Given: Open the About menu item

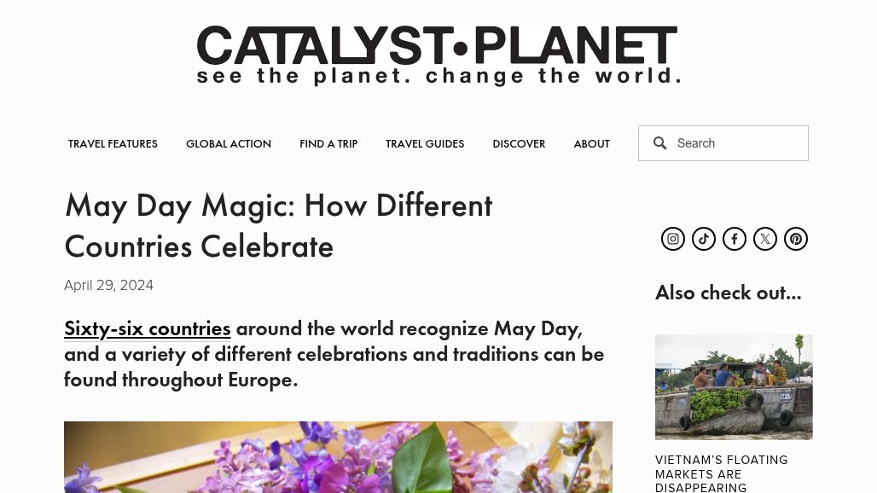Looking at the screenshot, I should coord(591,144).
